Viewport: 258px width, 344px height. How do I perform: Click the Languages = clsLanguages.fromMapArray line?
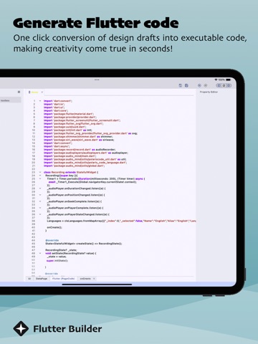click(x=121, y=221)
